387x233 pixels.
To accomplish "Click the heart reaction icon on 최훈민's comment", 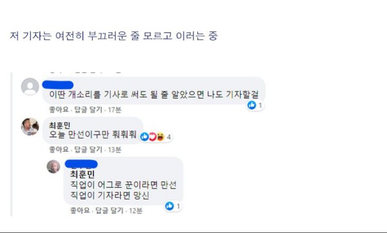I will (152, 136).
